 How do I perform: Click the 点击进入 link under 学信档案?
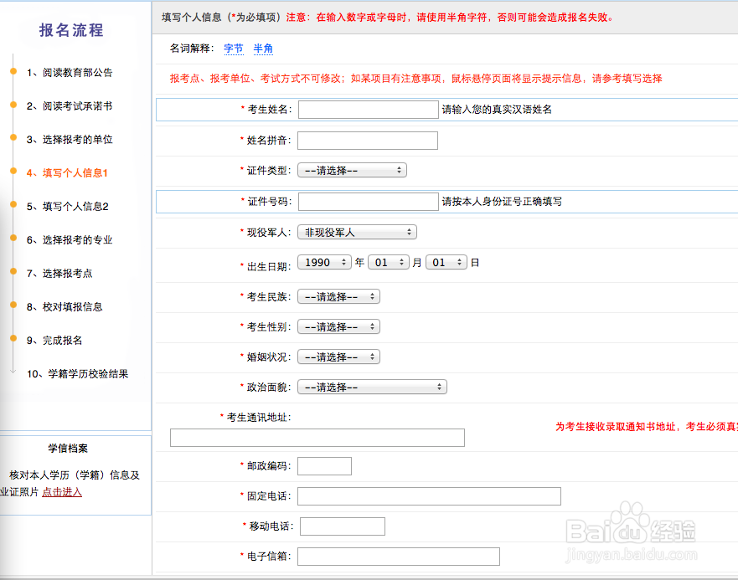[x=64, y=492]
